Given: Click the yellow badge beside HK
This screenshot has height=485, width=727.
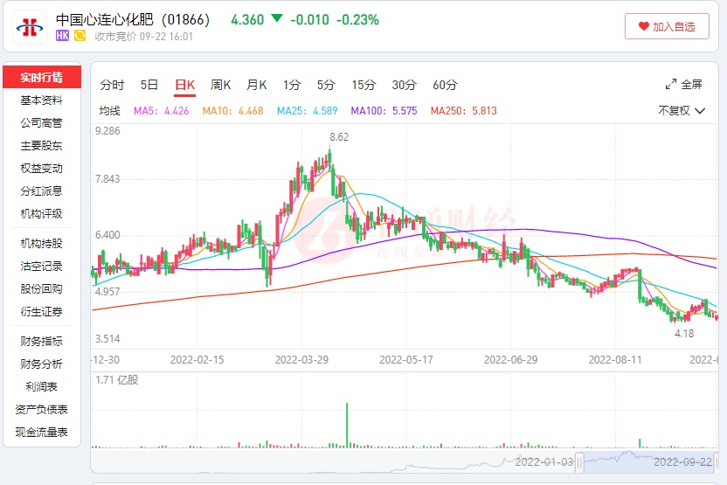Looking at the screenshot, I should [80, 36].
